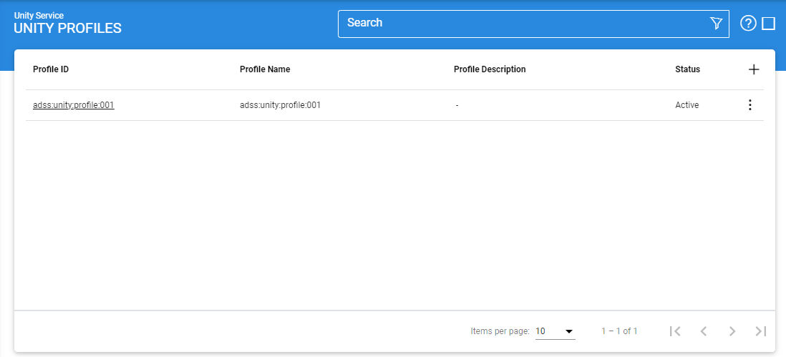
Task: Click the square icon beside help
Action: coord(769,24)
